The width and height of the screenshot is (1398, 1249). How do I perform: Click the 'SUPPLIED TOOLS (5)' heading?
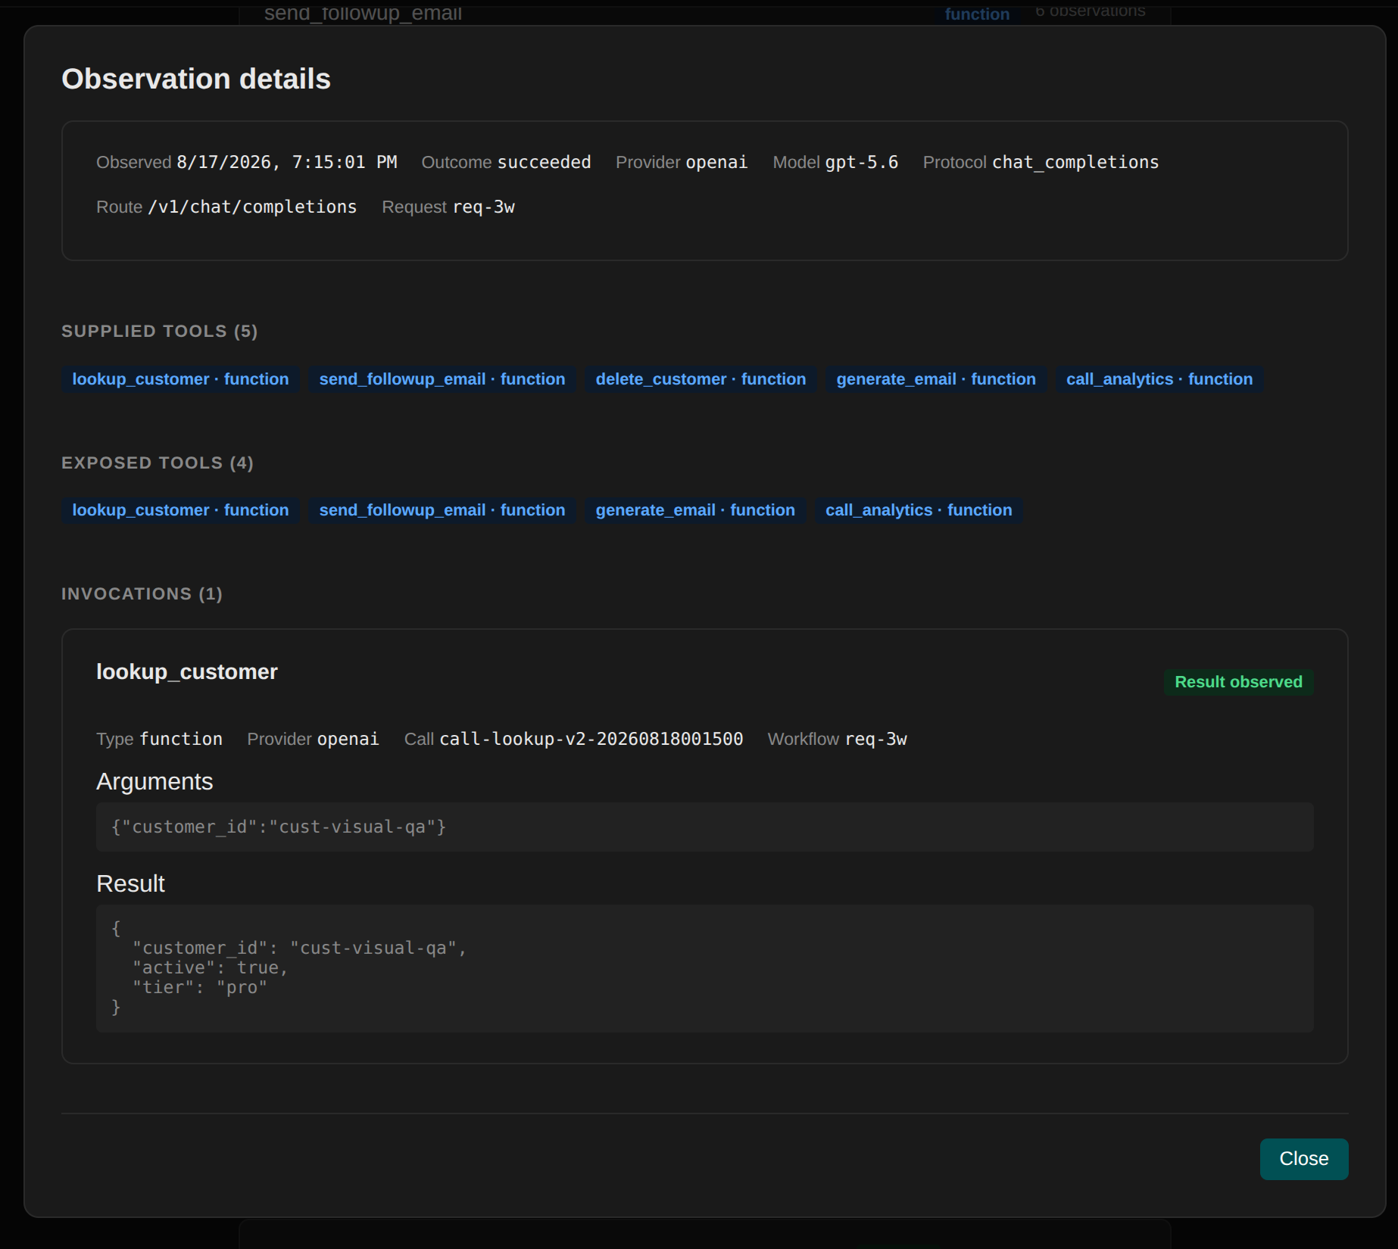[160, 332]
